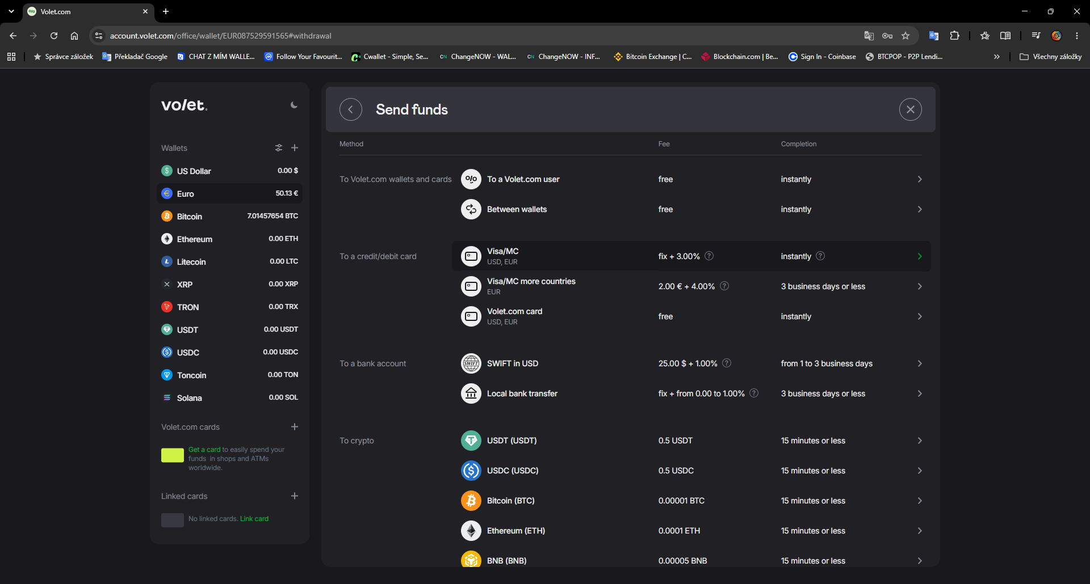Open the TRON wallet
Image resolution: width=1090 pixels, height=584 pixels.
click(229, 307)
